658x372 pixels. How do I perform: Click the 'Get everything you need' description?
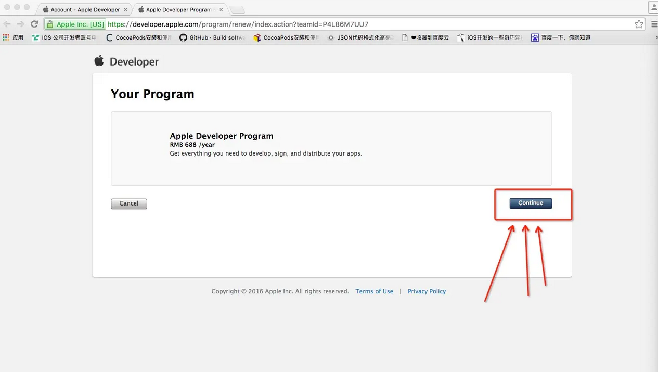266,153
